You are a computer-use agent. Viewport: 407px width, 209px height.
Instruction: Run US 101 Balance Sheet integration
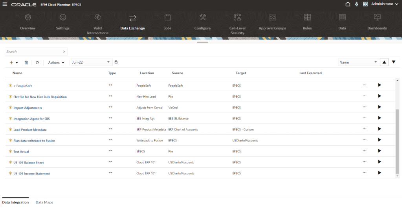tap(379, 162)
